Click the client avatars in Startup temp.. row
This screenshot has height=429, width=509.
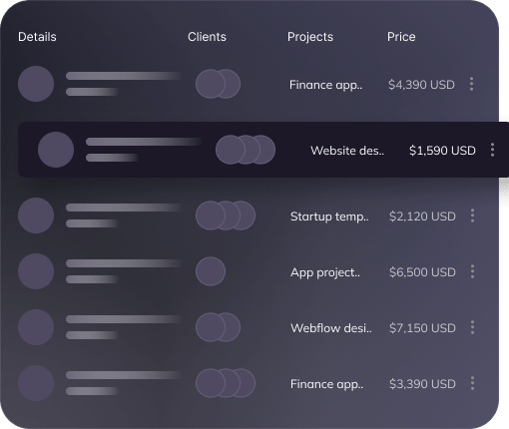coord(226,215)
